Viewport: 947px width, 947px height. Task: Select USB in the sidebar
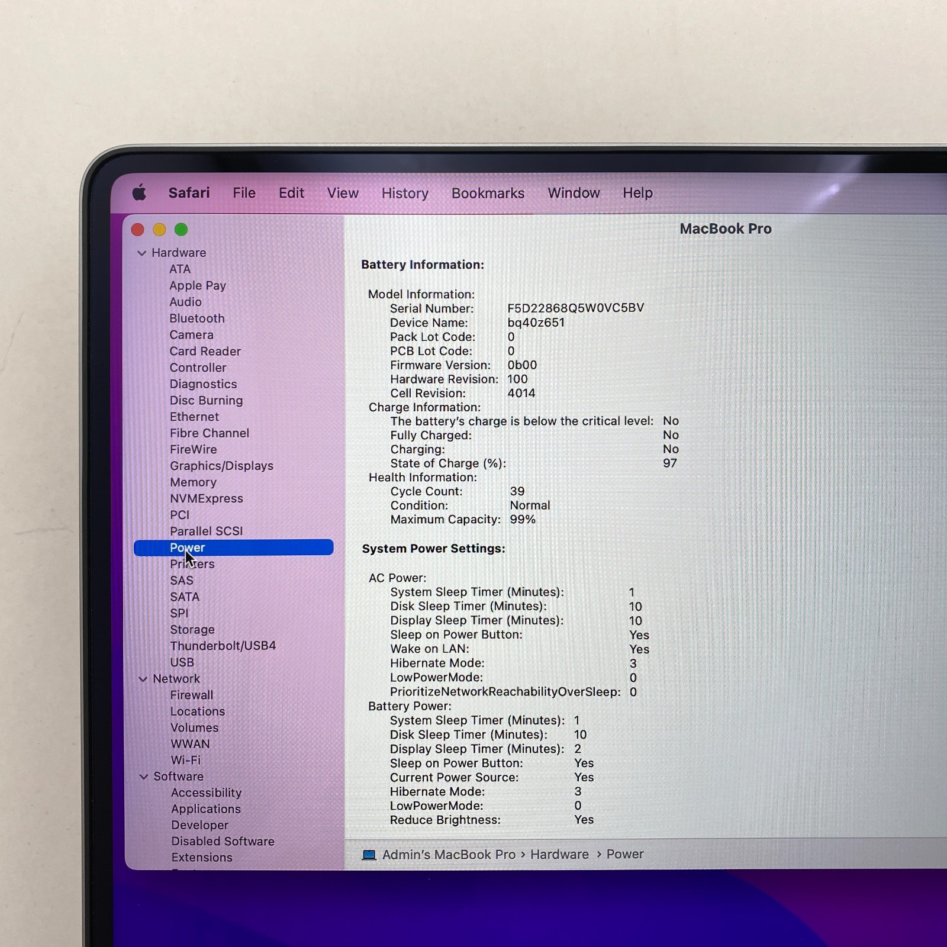point(182,662)
